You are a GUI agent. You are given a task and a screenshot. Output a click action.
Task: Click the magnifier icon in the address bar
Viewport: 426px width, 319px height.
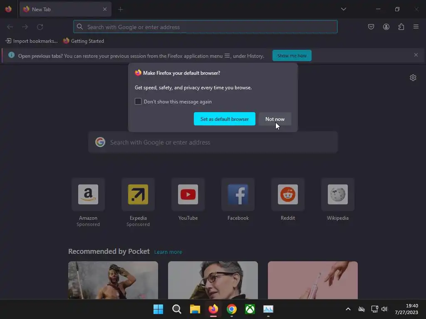click(79, 27)
